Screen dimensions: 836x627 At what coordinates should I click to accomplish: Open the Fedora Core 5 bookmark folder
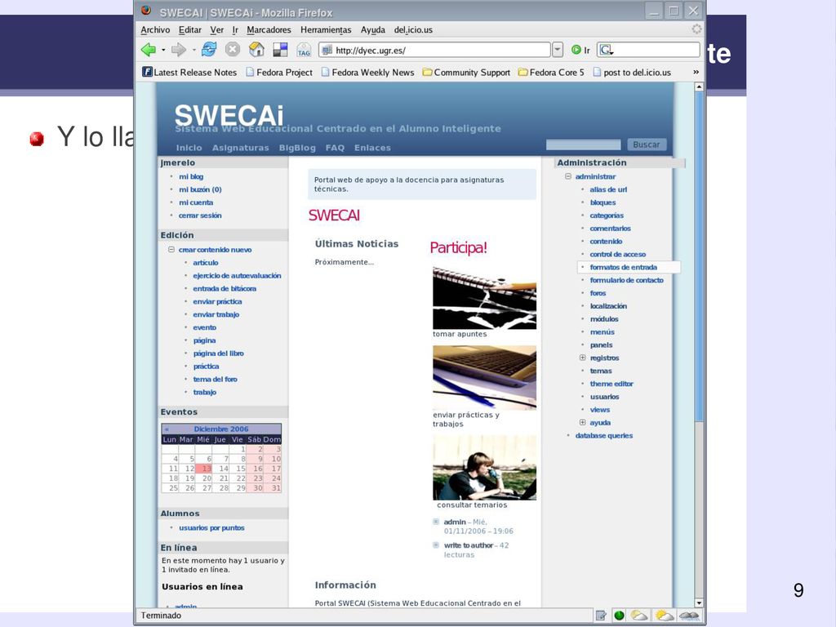551,72
